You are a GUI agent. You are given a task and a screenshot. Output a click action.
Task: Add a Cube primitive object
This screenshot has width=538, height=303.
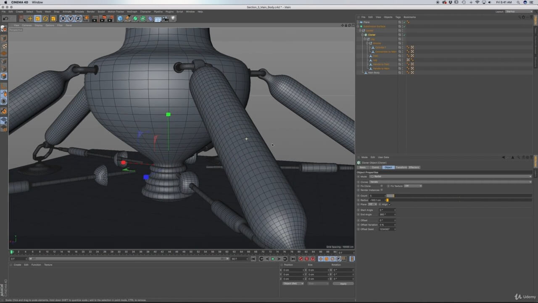coord(120,19)
